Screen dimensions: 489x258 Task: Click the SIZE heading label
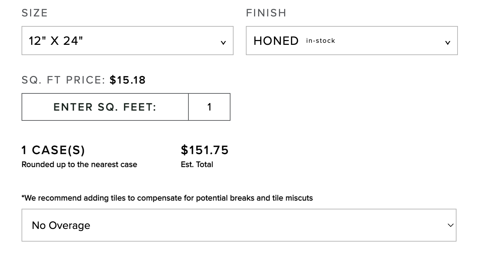point(35,13)
